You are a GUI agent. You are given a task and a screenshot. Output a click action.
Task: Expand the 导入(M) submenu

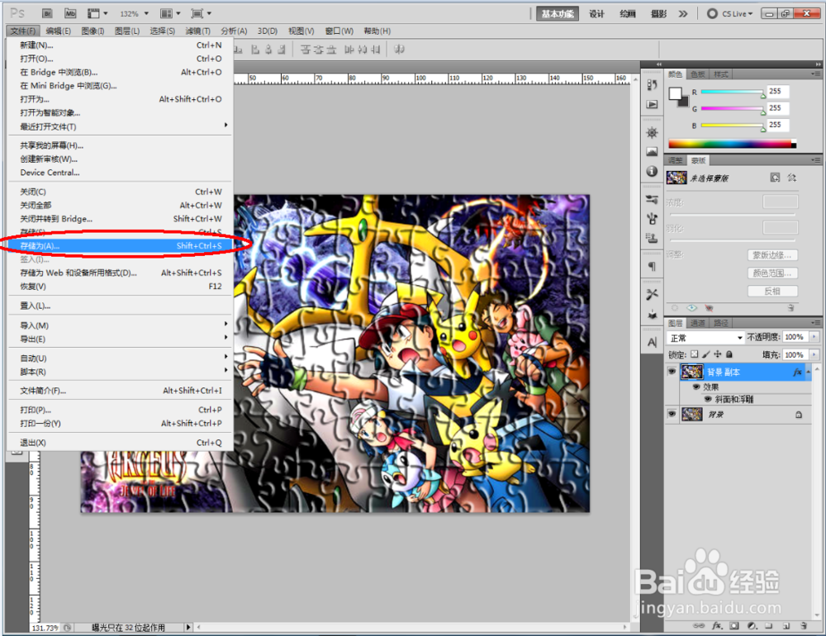pos(121,325)
